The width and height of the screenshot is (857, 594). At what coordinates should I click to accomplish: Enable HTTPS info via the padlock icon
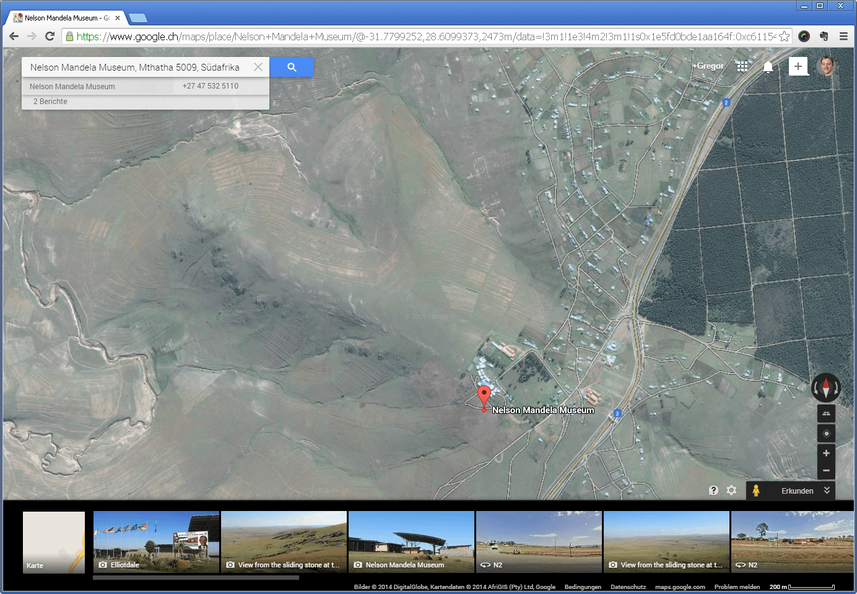point(70,37)
